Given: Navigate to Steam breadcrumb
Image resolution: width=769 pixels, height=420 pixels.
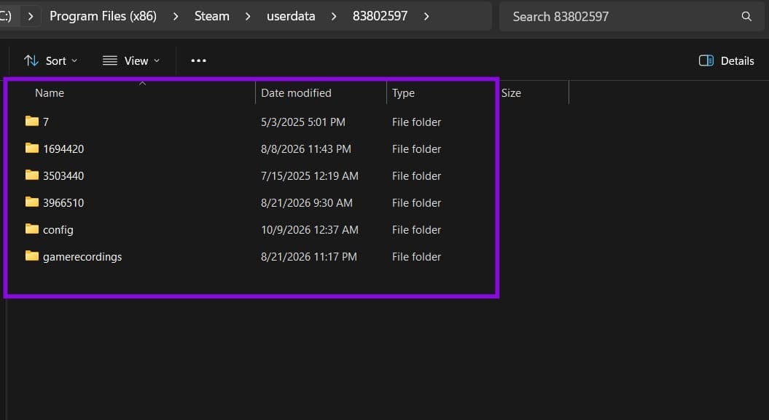Looking at the screenshot, I should click(212, 16).
